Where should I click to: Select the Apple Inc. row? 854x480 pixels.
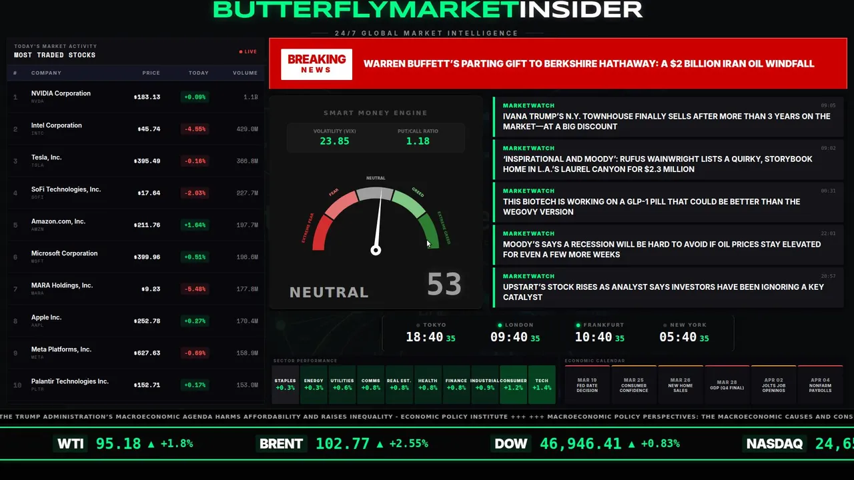(135, 321)
